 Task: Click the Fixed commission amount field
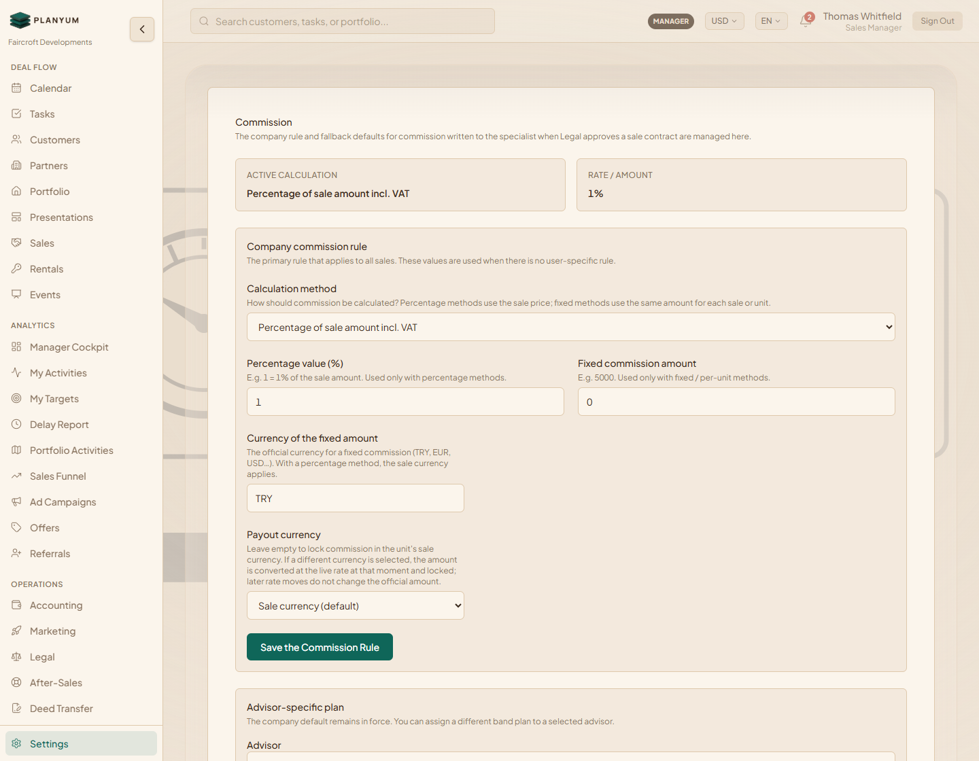(x=736, y=402)
